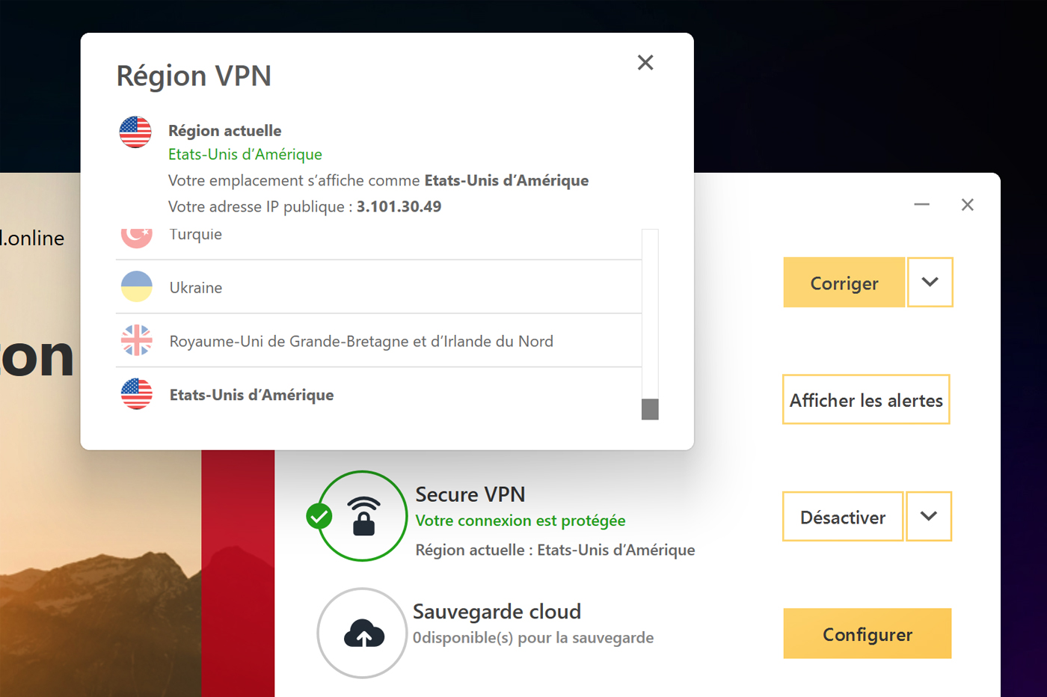
Task: Select Royaume-Uni de Grande-Bretagne region entry
Action: coord(379,341)
